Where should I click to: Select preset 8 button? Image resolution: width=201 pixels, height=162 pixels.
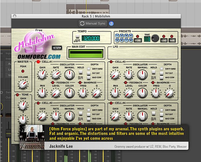131,40
